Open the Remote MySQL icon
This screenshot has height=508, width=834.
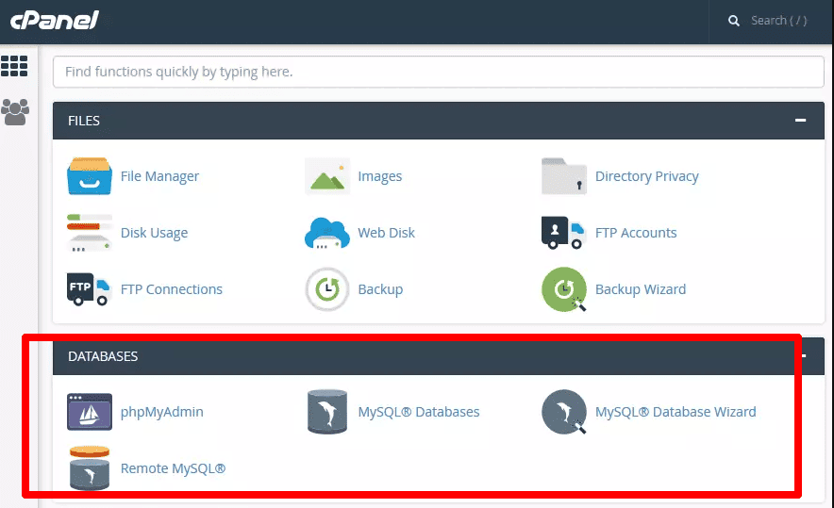[x=90, y=468]
